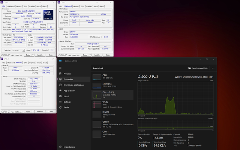
Task: Select the Wi-Fi performance entry
Action: 112,105
